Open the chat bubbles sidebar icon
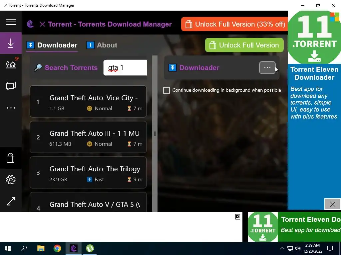 (11, 86)
